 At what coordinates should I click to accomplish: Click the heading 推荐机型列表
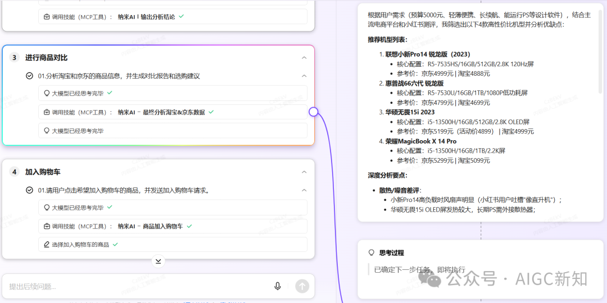click(387, 40)
